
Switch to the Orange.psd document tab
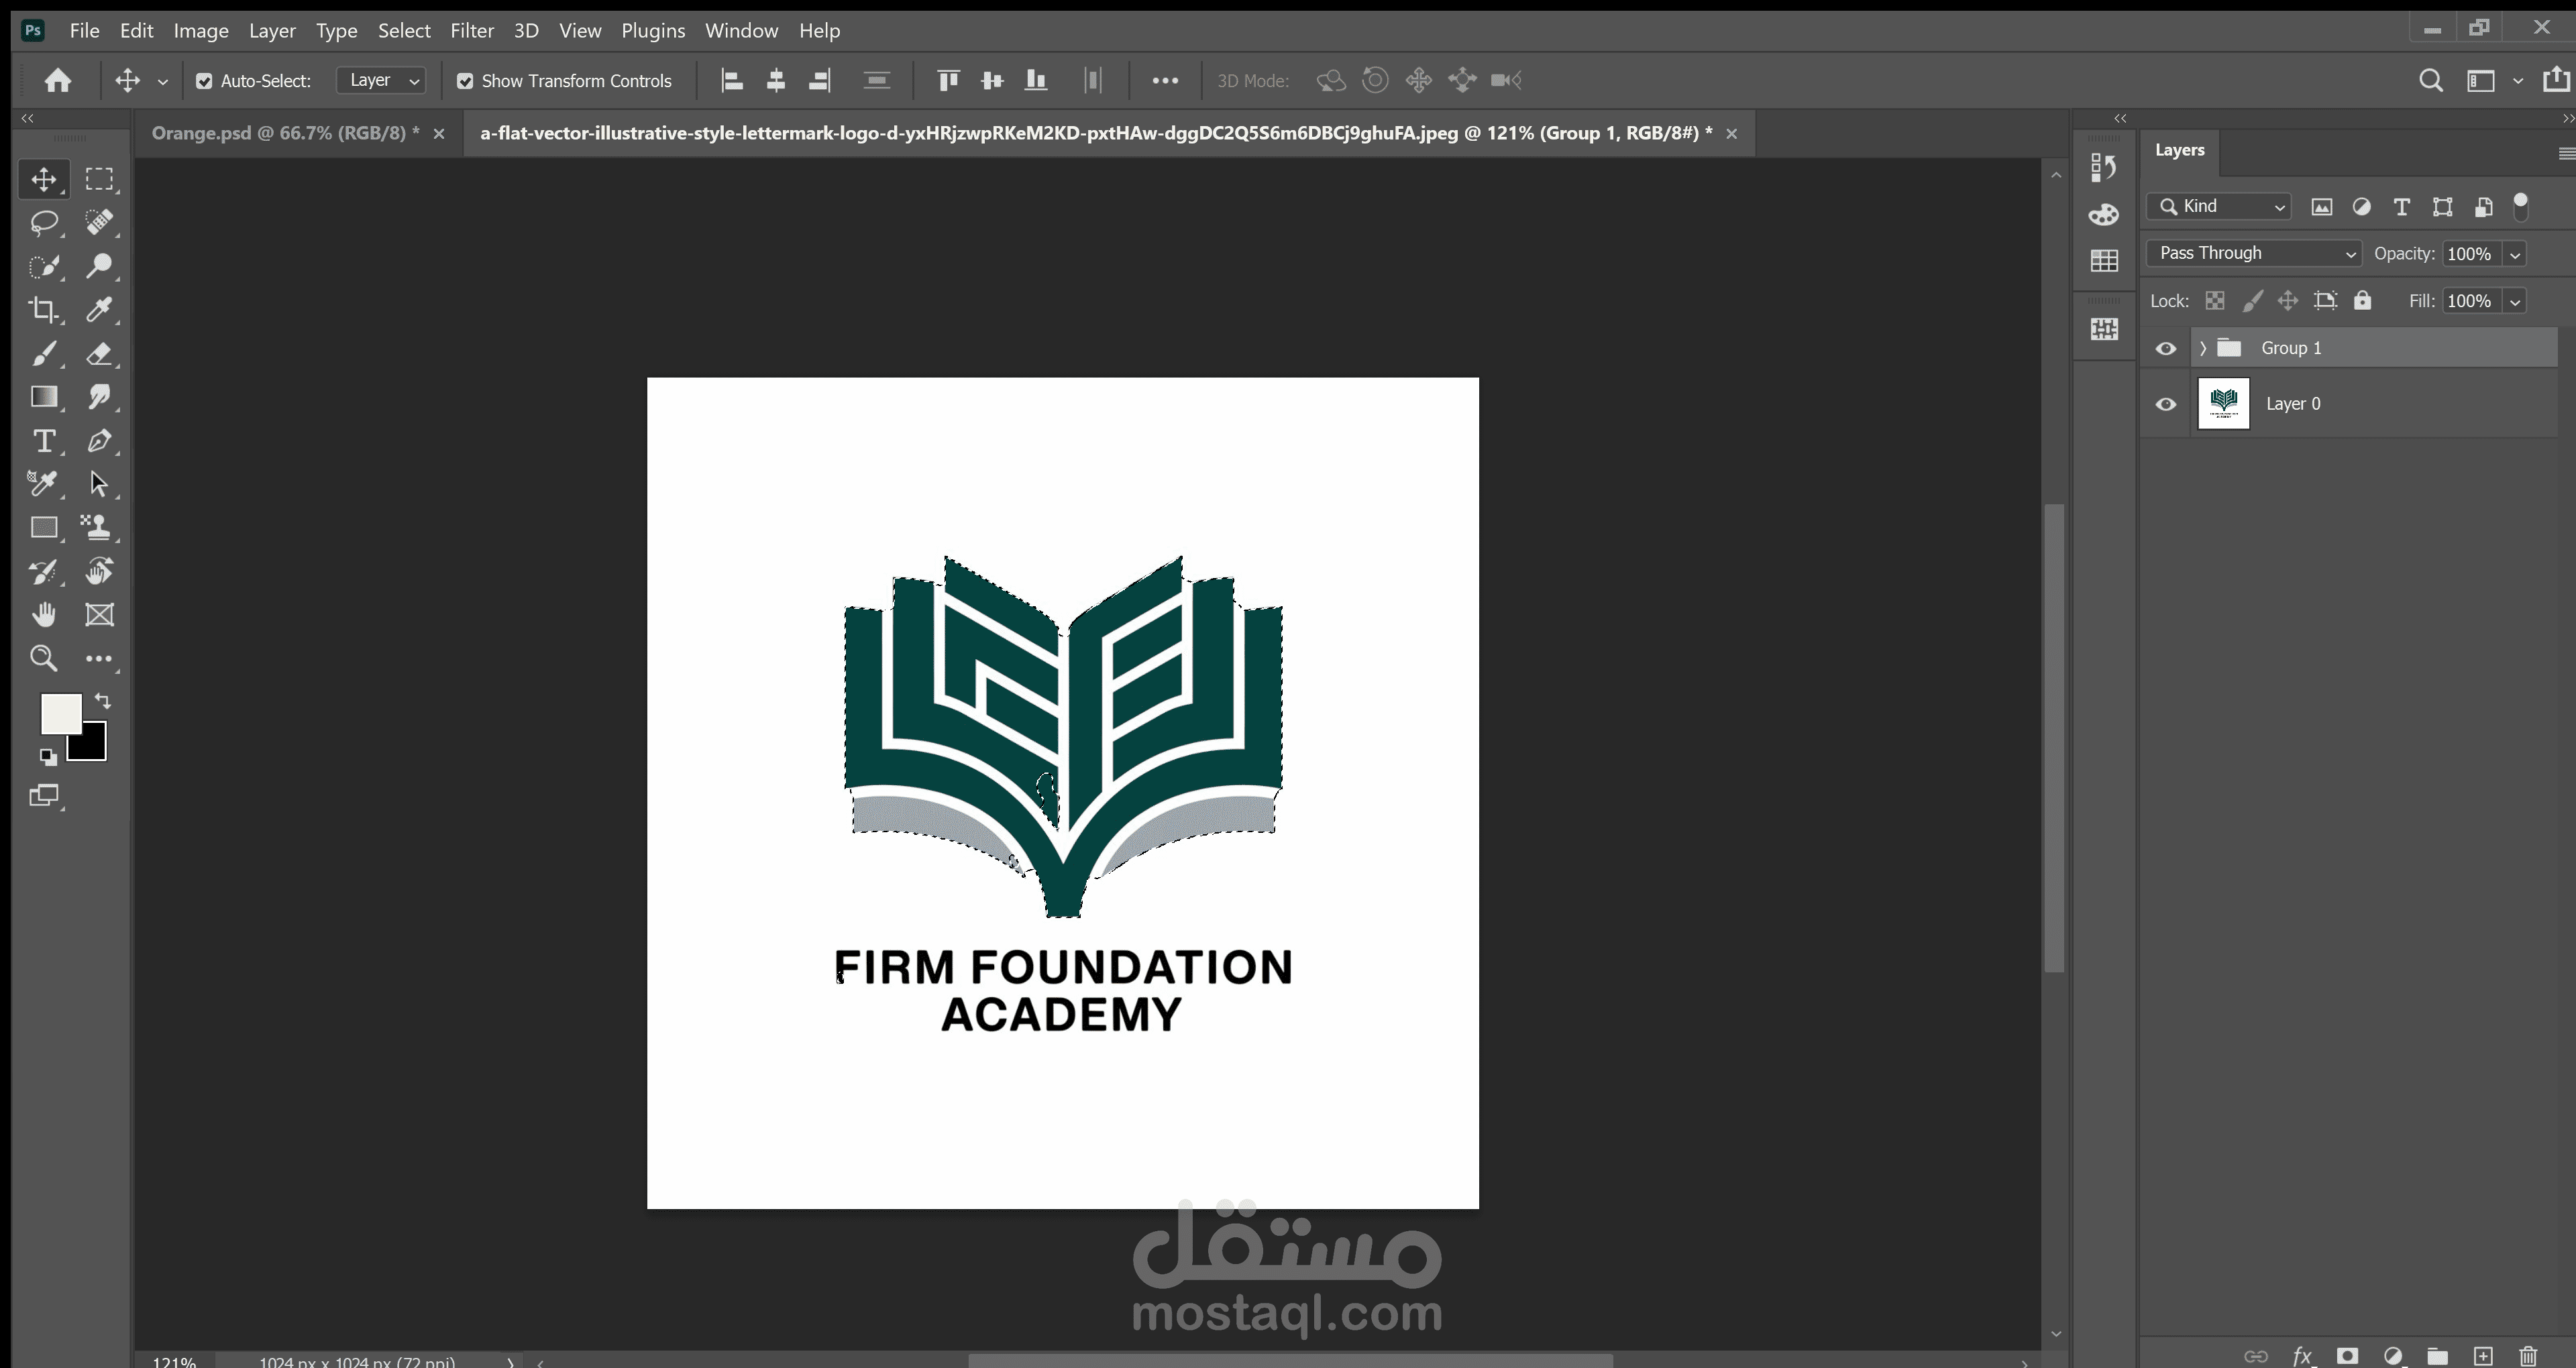pyautogui.click(x=285, y=133)
